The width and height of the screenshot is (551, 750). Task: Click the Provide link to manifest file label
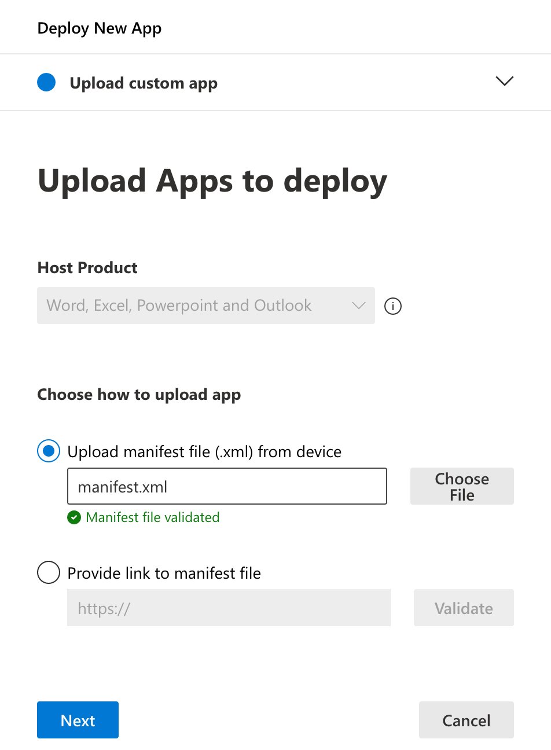pos(164,573)
